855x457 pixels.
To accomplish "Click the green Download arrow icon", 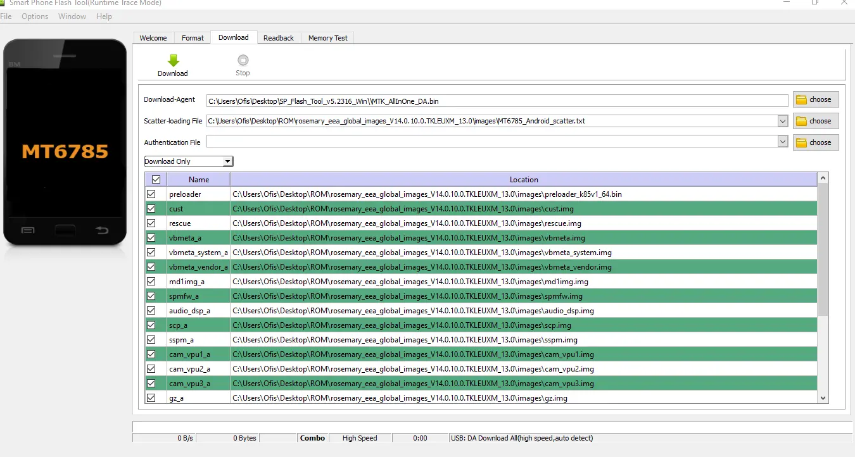I will pyautogui.click(x=173, y=61).
